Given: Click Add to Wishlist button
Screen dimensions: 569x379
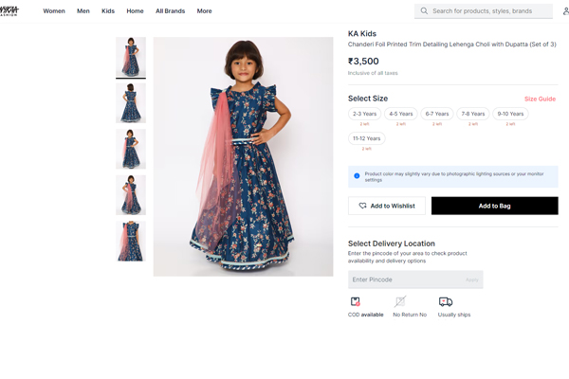Looking at the screenshot, I should point(387,206).
